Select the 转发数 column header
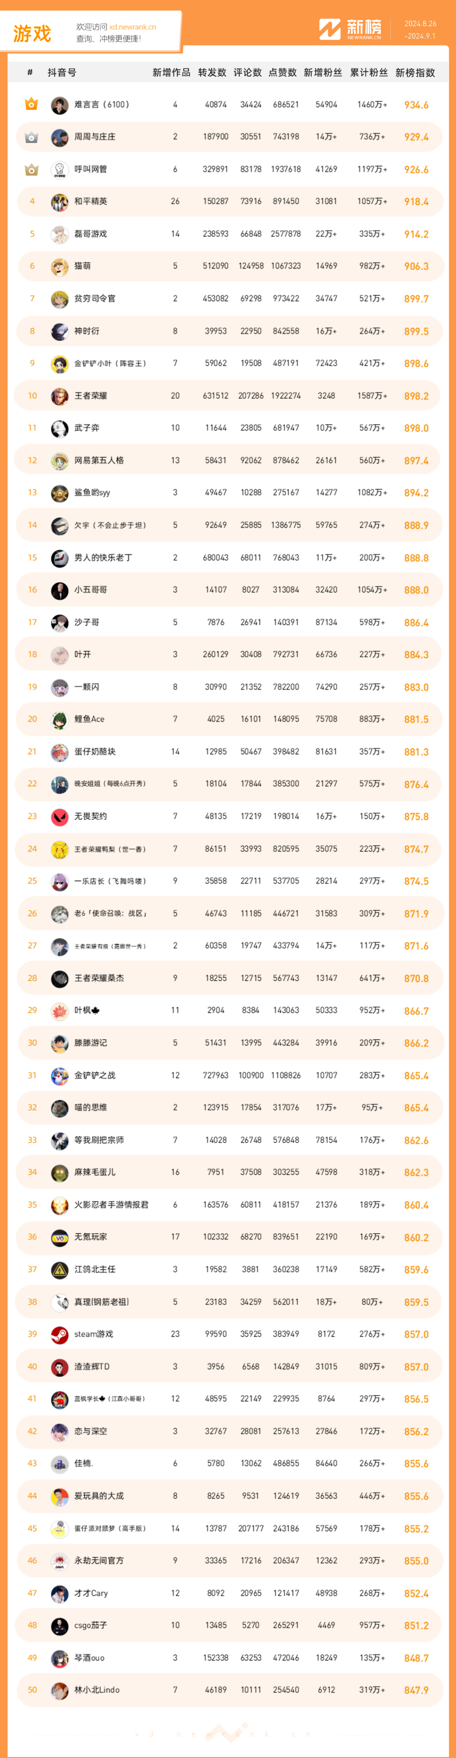Image resolution: width=456 pixels, height=1758 pixels. 212,72
